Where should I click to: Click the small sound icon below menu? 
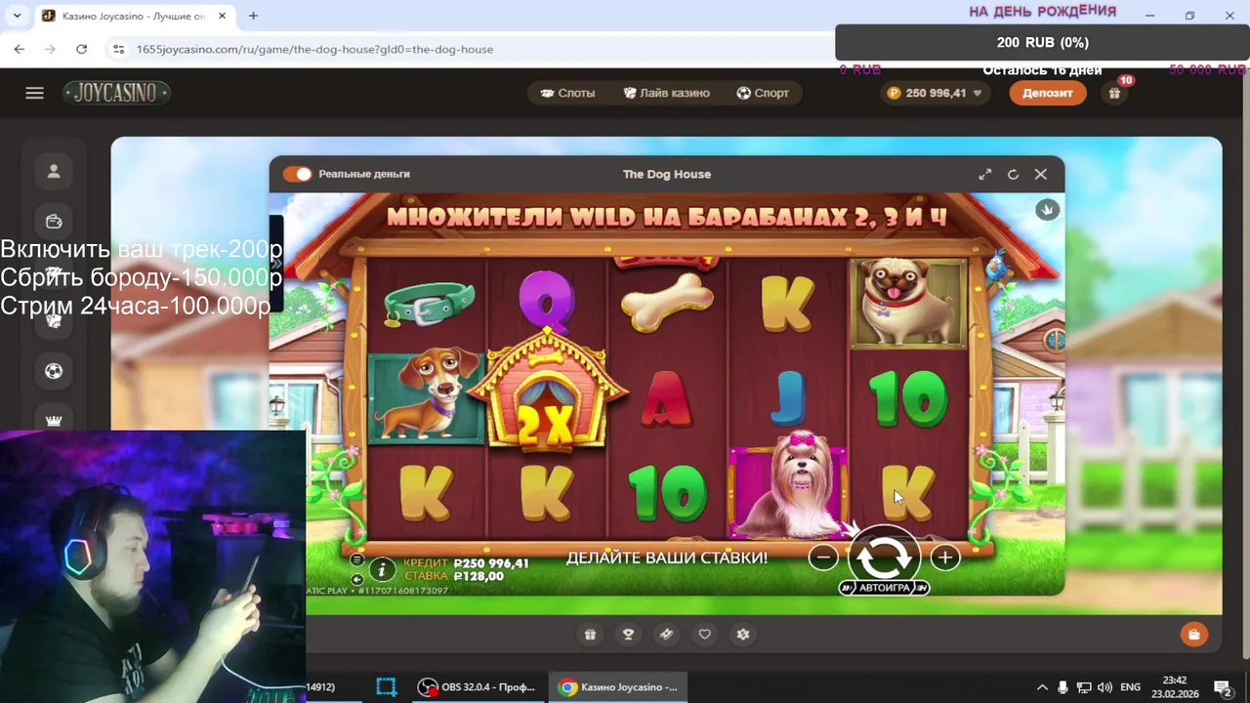point(357,580)
